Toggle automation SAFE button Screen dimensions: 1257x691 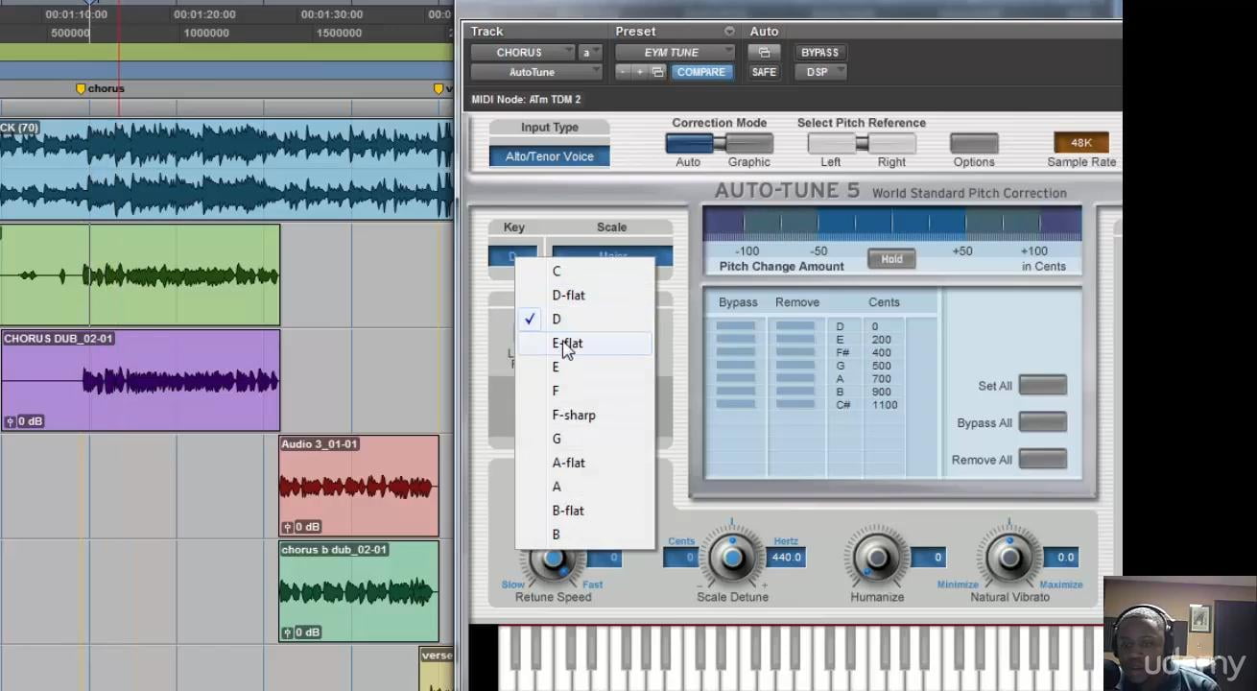tap(765, 72)
